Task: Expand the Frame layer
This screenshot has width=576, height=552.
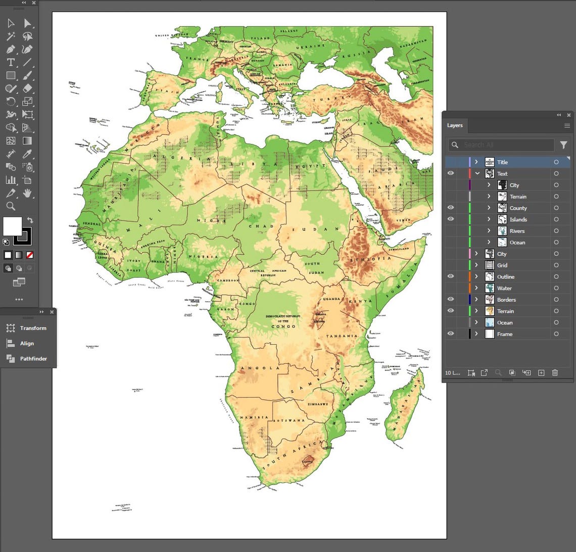Action: click(x=476, y=334)
